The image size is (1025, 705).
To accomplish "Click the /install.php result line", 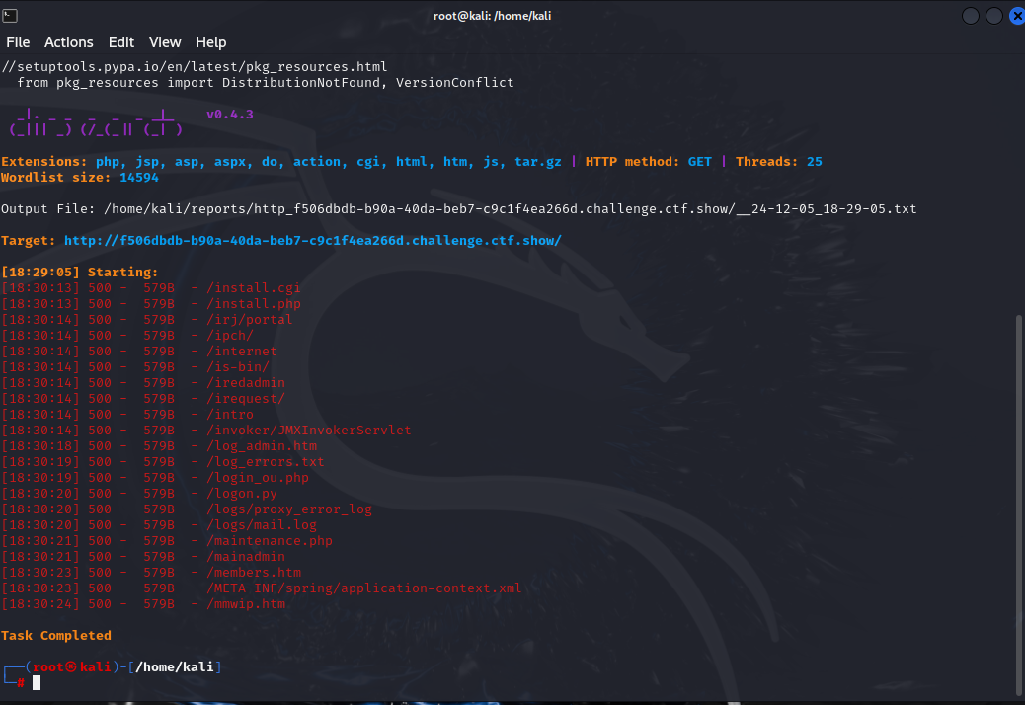I will click(253, 304).
